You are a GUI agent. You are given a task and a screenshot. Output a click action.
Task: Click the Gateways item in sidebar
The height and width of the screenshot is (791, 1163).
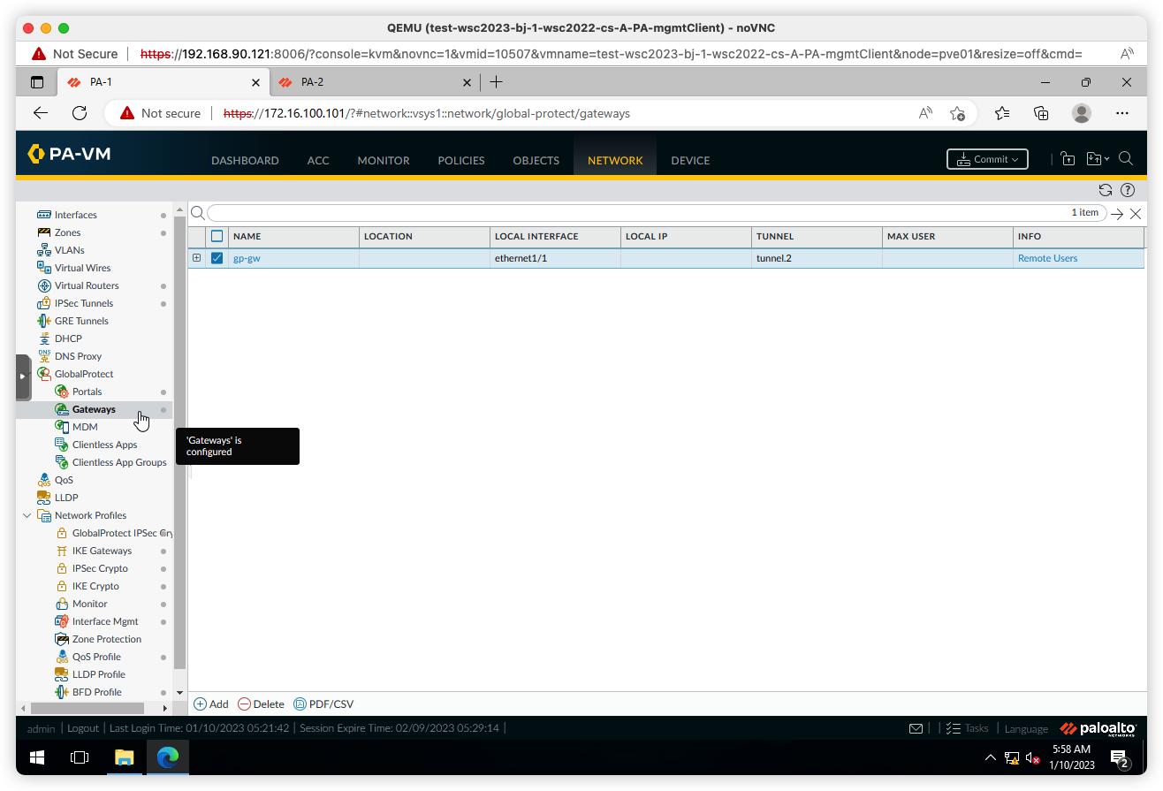point(94,409)
